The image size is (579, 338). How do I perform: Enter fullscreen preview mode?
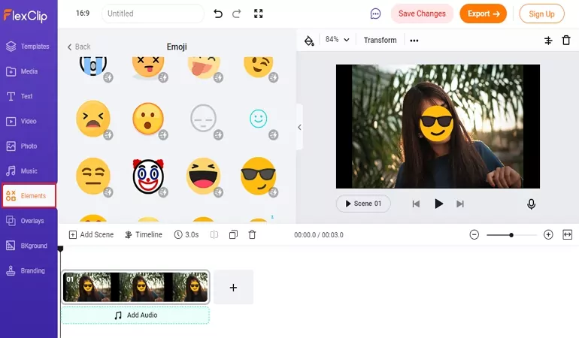pos(259,14)
